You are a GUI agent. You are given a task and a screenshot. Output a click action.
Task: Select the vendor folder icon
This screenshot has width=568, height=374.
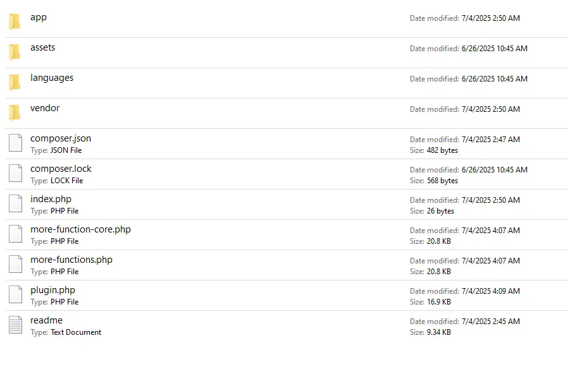tap(15, 112)
